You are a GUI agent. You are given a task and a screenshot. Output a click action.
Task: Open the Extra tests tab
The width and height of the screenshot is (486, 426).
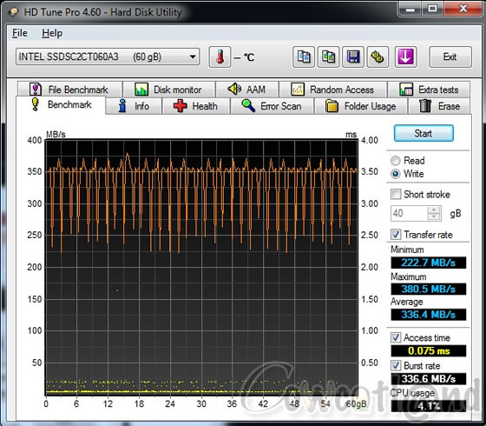(x=429, y=90)
